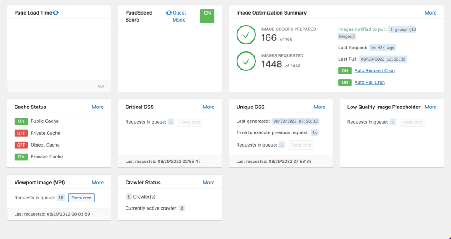Refresh the PageSpeed Score
This screenshot has height=239, width=451.
click(169, 13)
